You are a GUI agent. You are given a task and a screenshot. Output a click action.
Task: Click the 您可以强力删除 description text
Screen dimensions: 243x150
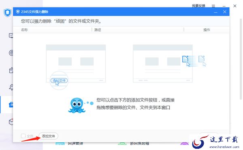pyautogui.click(x=61, y=21)
